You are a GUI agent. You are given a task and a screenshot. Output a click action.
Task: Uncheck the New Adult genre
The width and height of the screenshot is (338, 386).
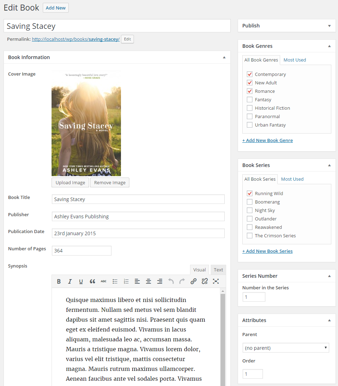(x=250, y=83)
